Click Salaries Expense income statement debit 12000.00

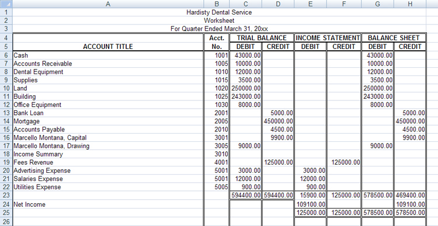coord(310,179)
